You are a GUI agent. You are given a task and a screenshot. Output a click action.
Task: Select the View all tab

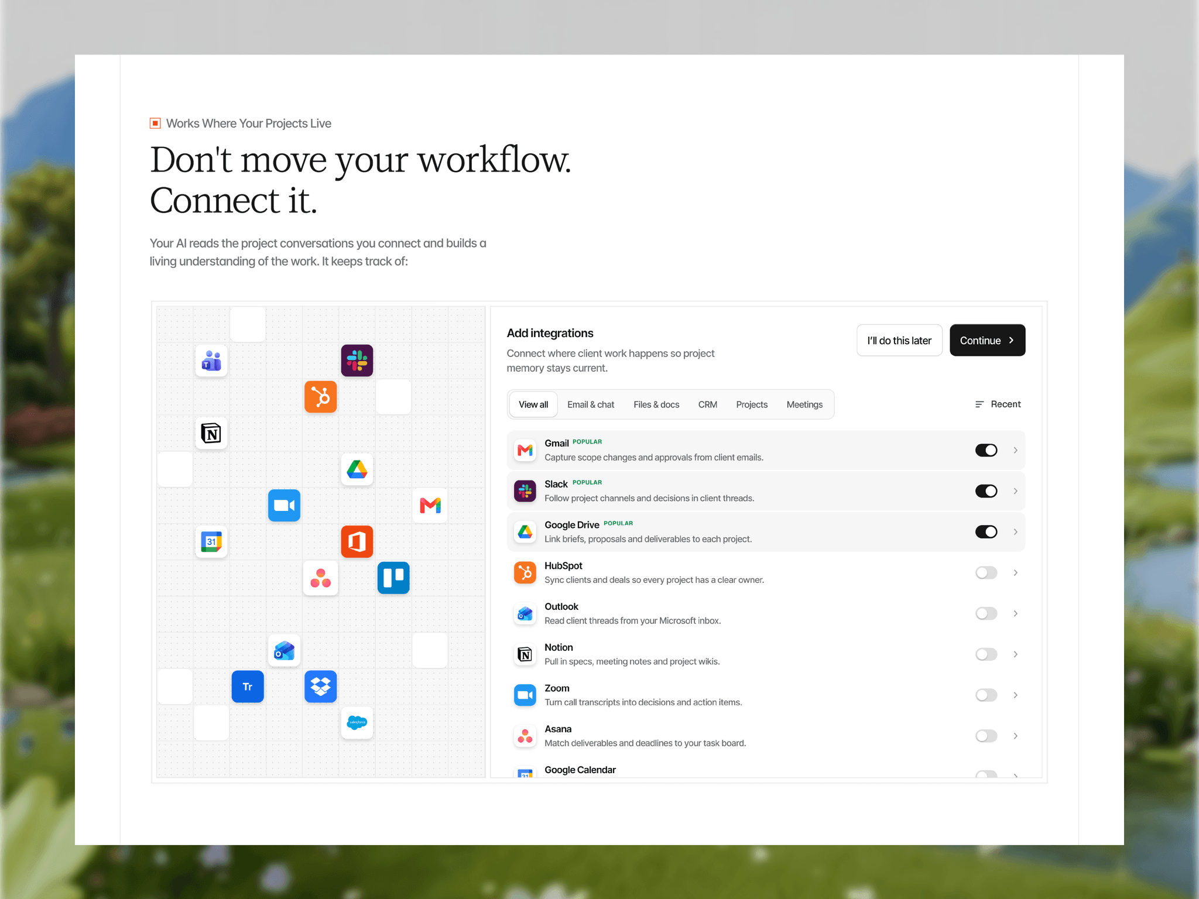(x=533, y=404)
